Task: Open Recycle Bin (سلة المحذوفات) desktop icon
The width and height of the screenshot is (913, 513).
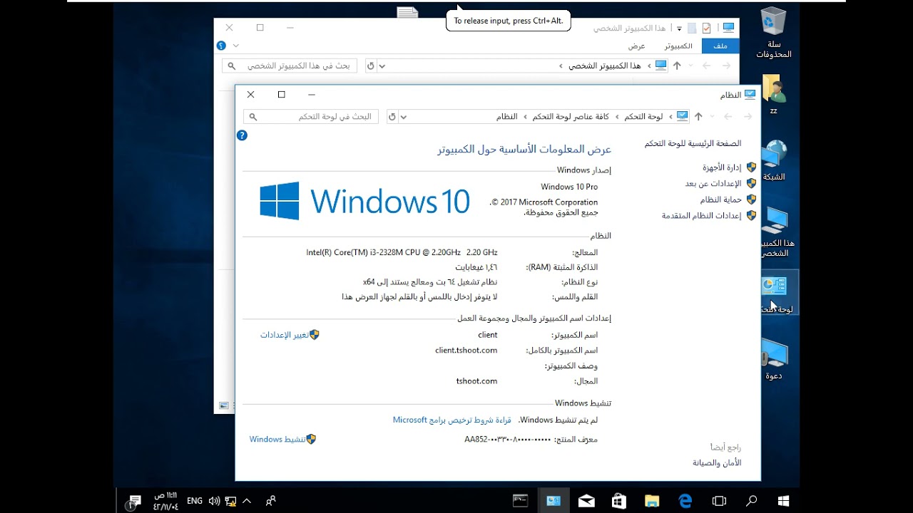Action: pyautogui.click(x=773, y=33)
